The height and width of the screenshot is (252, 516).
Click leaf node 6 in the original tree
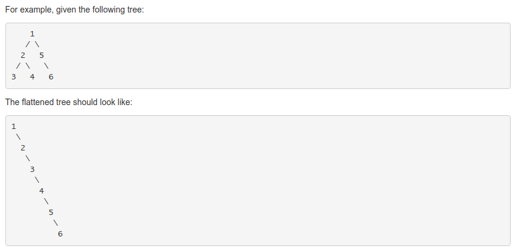click(x=51, y=76)
